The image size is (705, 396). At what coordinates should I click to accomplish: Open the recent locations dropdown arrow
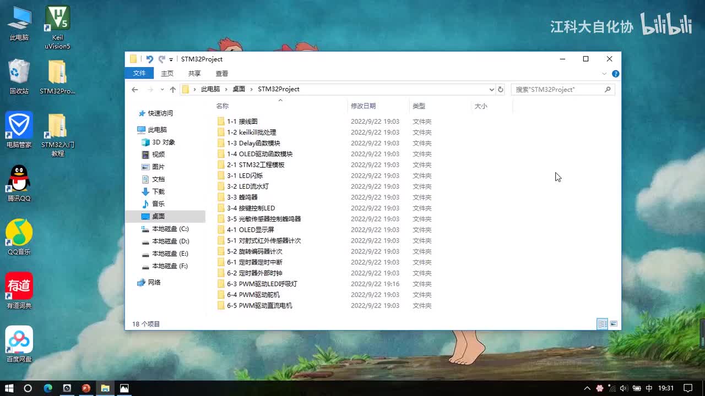click(162, 89)
